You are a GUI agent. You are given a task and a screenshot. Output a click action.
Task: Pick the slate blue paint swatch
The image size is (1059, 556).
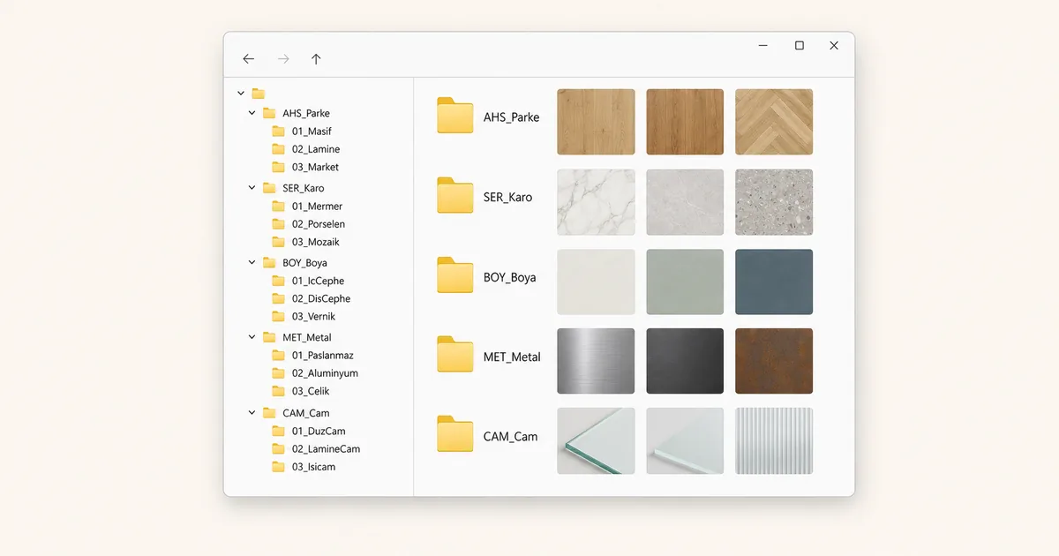pos(774,282)
